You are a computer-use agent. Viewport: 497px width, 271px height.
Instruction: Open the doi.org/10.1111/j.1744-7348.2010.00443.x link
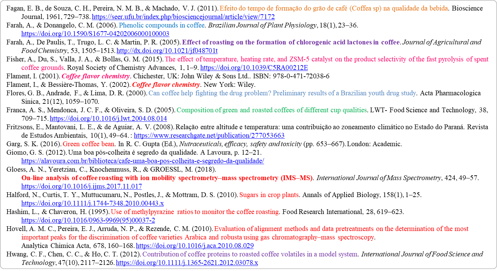pyautogui.click(x=93, y=203)
